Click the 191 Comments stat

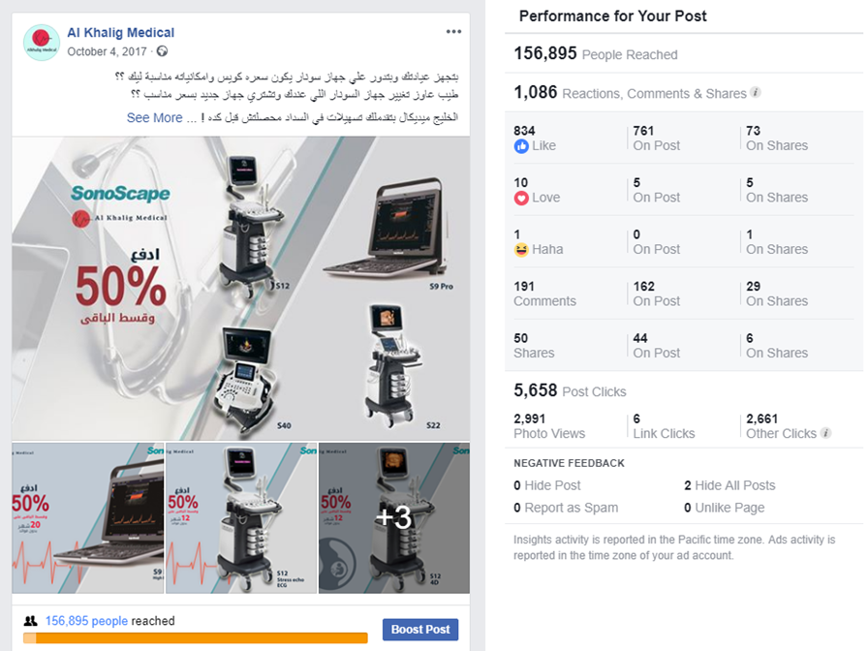click(x=544, y=294)
